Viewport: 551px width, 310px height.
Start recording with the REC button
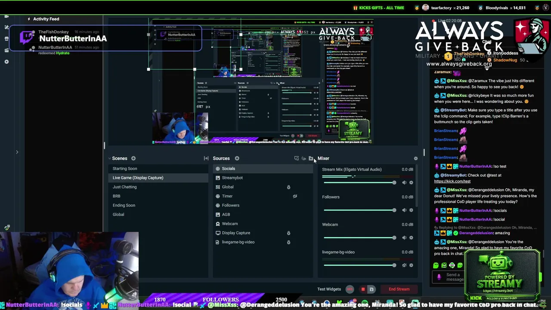click(350, 289)
